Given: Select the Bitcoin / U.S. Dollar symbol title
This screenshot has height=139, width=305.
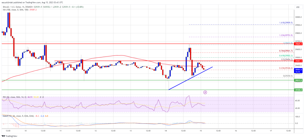Looking at the screenshot, I should pos(10,7).
